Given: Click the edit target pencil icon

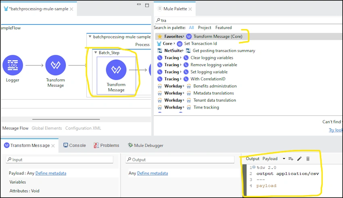Looking at the screenshot, I should [x=299, y=158].
